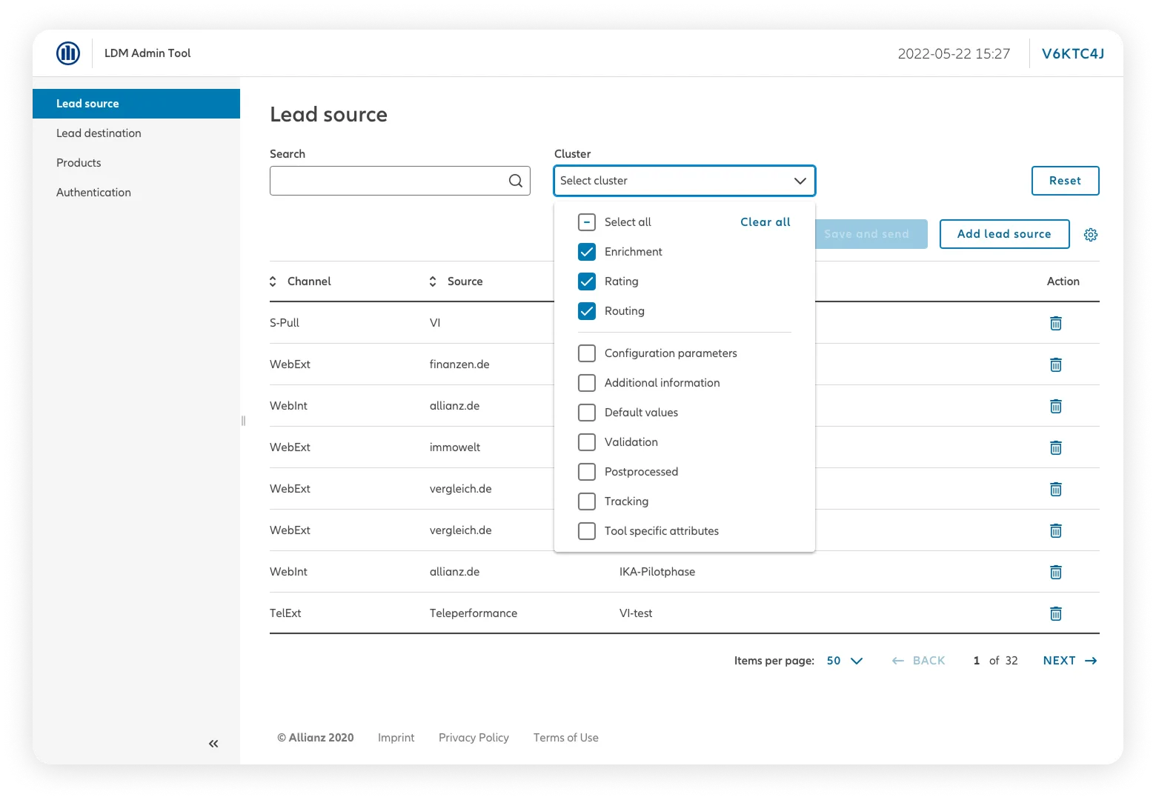Open table settings gear icon
Viewport: 1156px width, 800px height.
(1091, 235)
